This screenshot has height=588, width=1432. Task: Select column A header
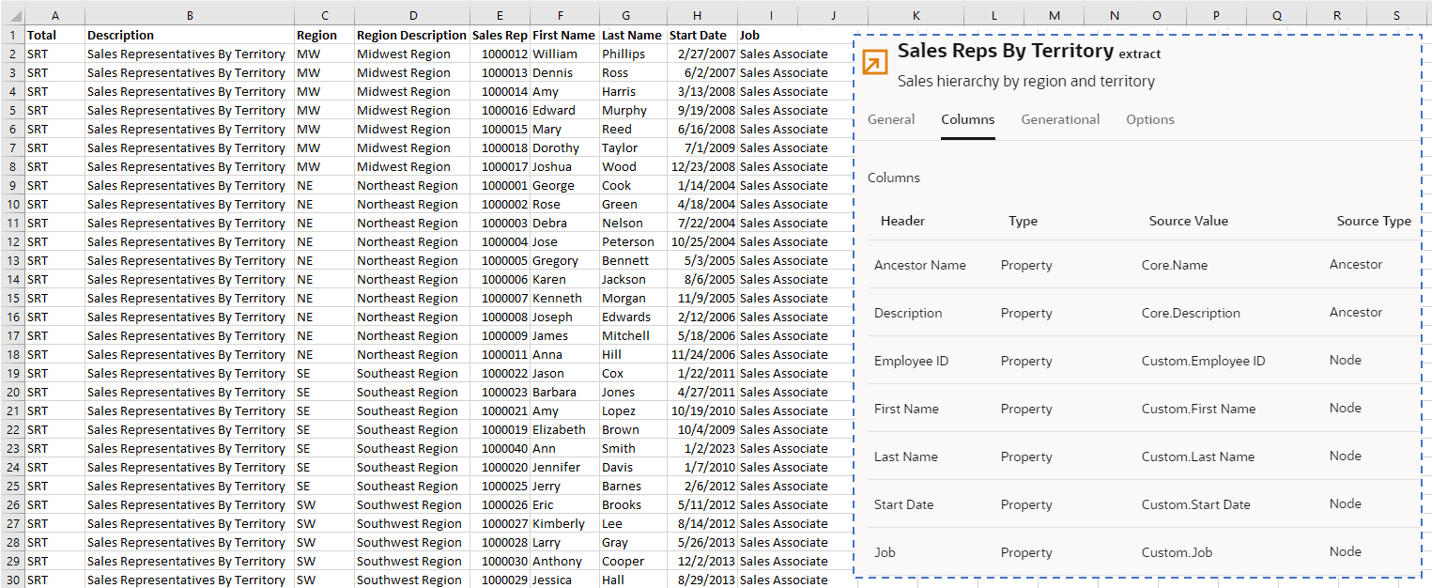(54, 16)
